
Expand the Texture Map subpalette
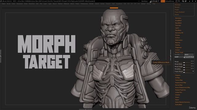pyautogui.click(x=179, y=80)
